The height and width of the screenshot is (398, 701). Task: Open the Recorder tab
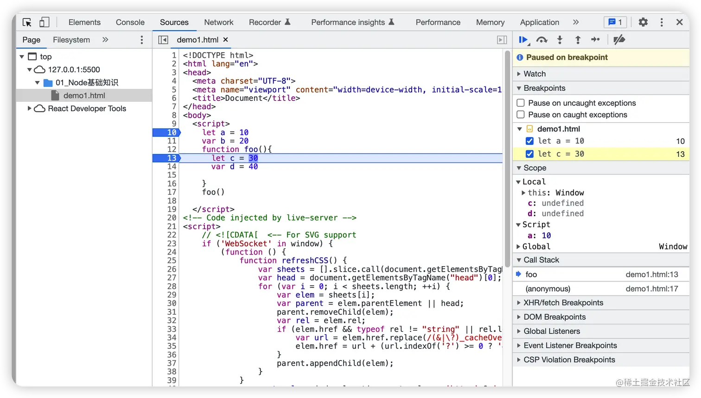point(270,22)
